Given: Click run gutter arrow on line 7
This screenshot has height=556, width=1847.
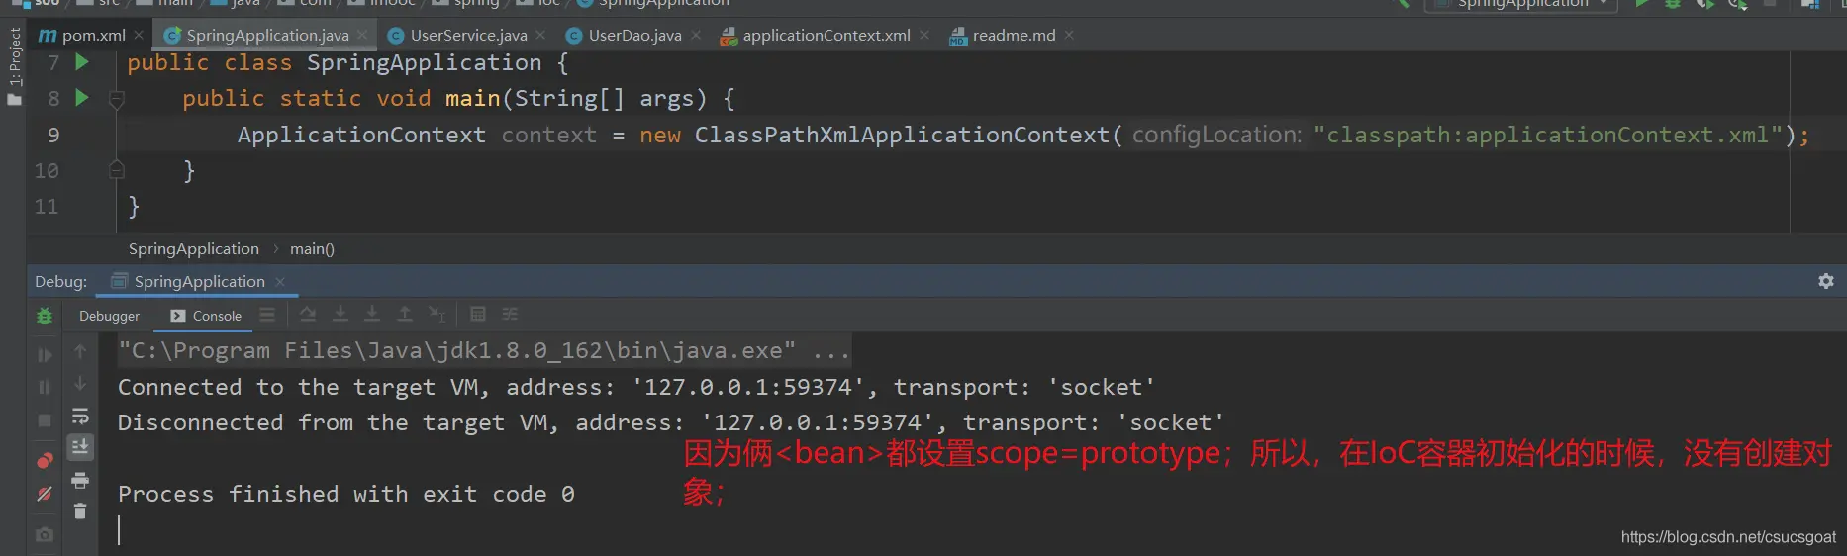Looking at the screenshot, I should pyautogui.click(x=82, y=62).
